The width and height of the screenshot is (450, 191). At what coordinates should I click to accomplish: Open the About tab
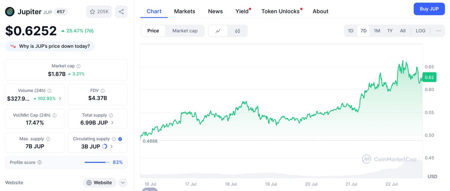[321, 11]
